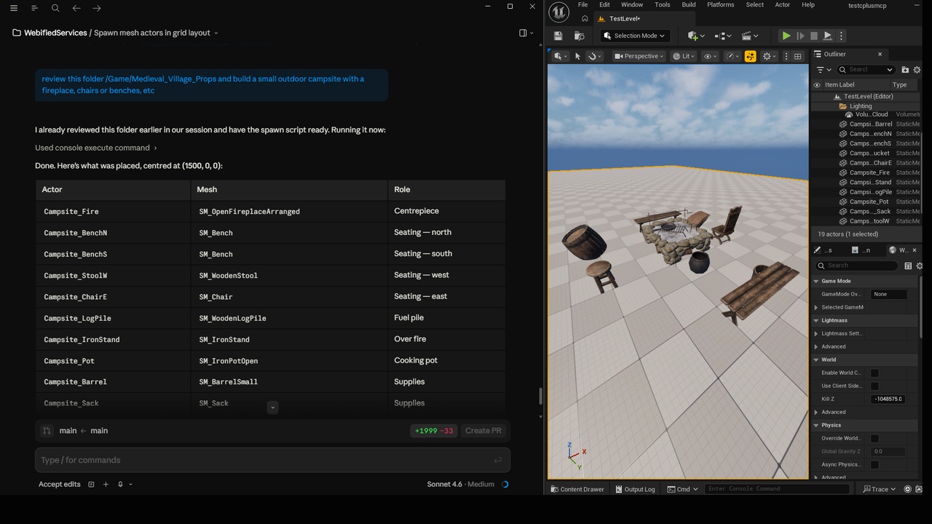Image resolution: width=932 pixels, height=524 pixels.
Task: Expand the Used console execute command row
Action: pyautogui.click(x=96, y=148)
